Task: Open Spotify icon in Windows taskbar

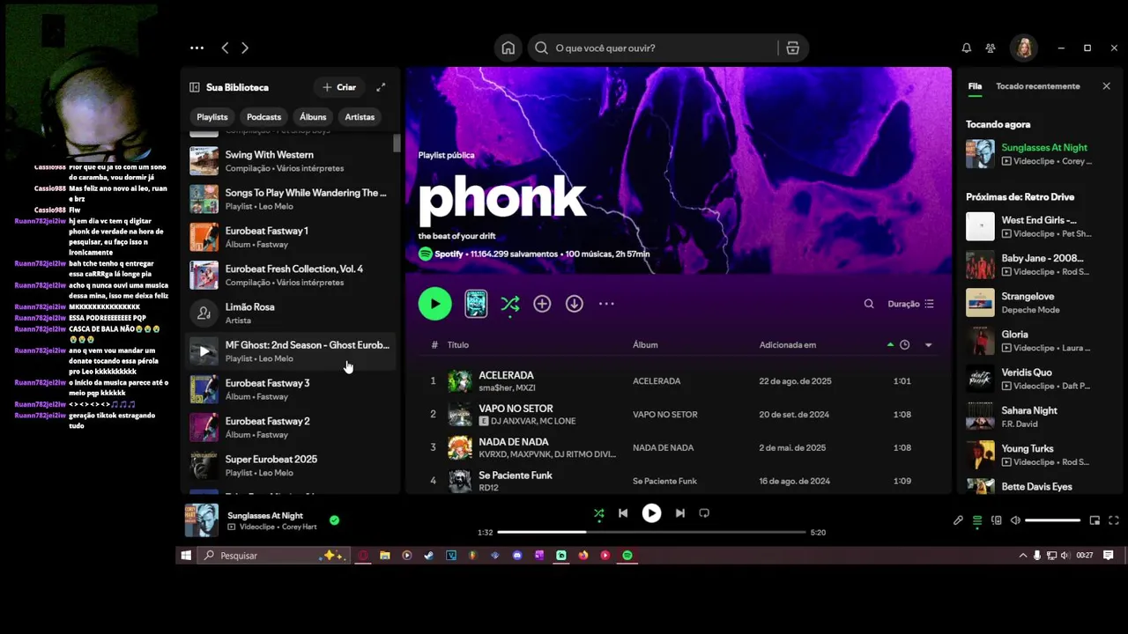Action: tap(627, 556)
